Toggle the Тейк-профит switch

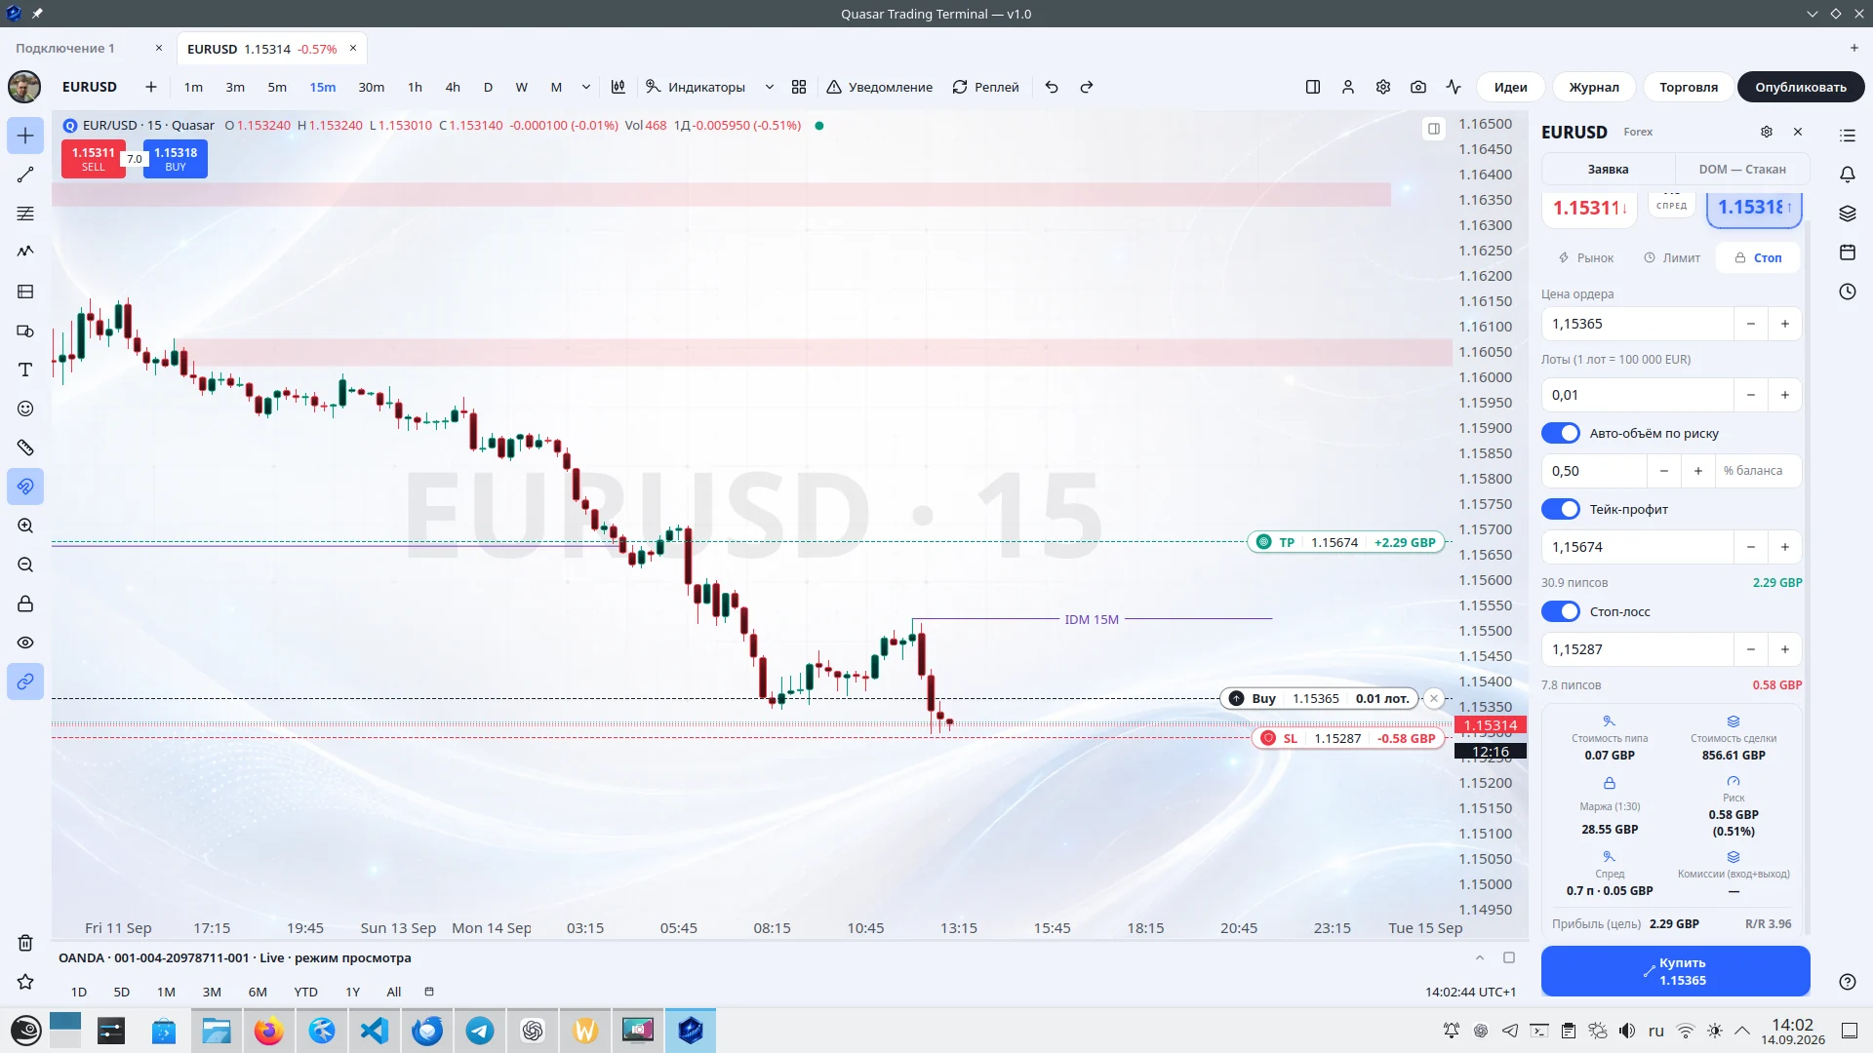(1561, 509)
